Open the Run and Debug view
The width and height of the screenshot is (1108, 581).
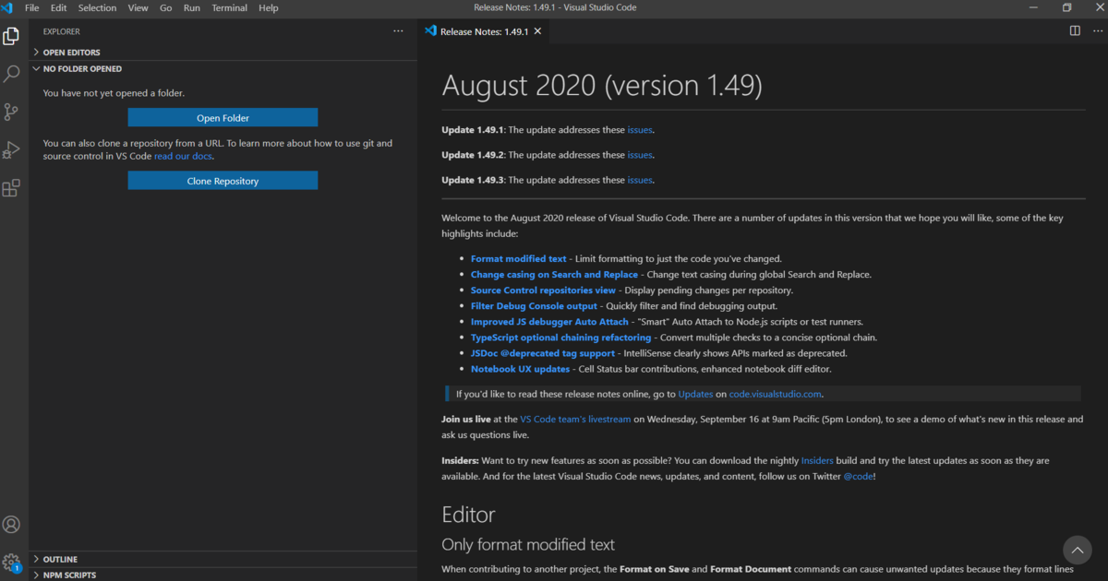pos(11,149)
